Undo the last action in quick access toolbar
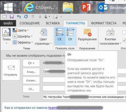The image size is (126, 112). (19, 17)
